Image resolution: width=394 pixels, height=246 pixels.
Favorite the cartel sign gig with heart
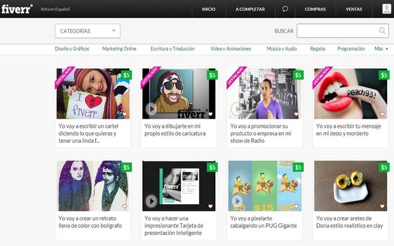tap(124, 114)
